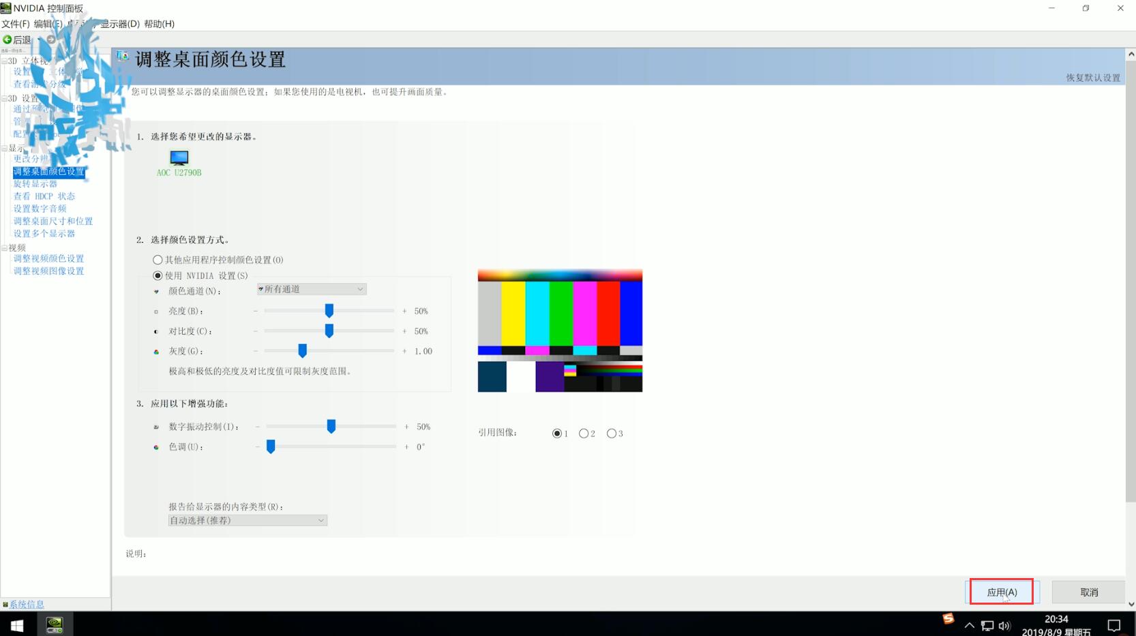Viewport: 1136px width, 636px height.
Task: Click the green icon beside 系统信息
Action: point(5,605)
